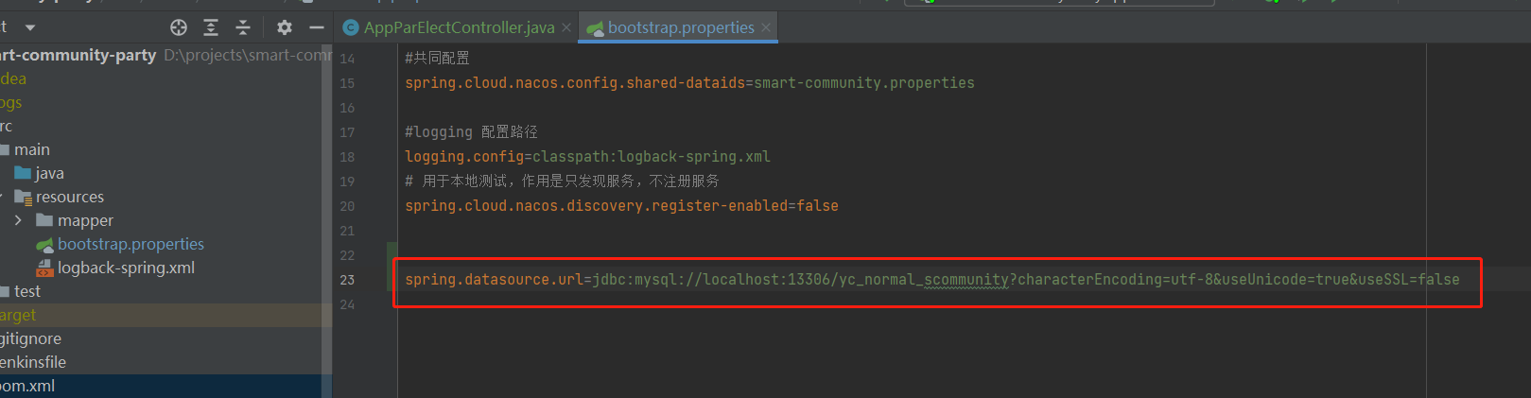The height and width of the screenshot is (398, 1531).
Task: Open Project panel settings gear
Action: tap(285, 27)
